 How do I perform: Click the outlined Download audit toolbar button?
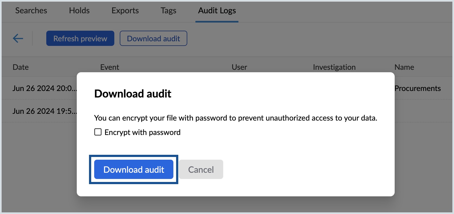tap(154, 38)
